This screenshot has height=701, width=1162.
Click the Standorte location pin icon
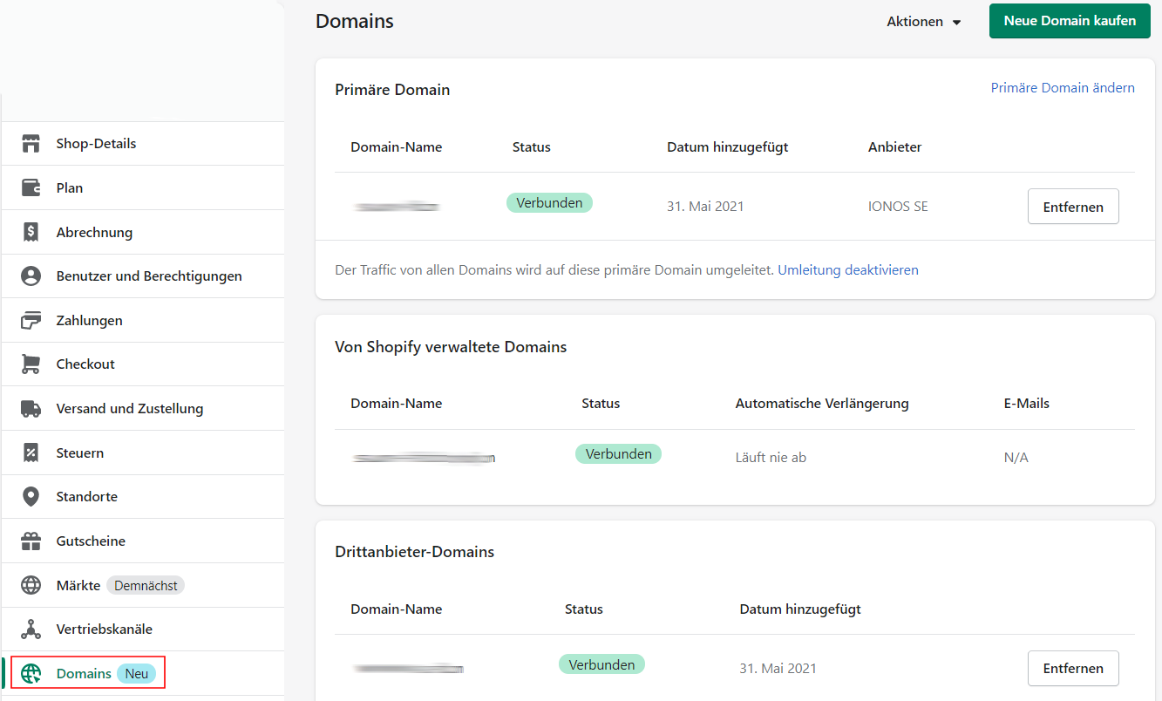pos(31,497)
